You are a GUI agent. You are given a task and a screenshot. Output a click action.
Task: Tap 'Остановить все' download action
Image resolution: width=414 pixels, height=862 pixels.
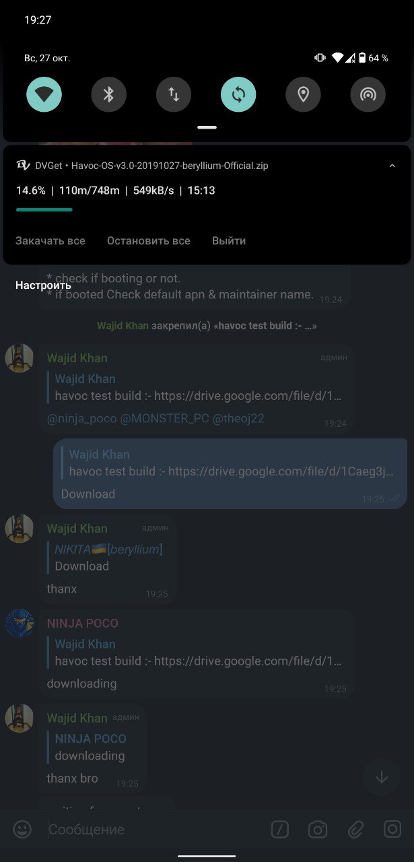coord(149,240)
